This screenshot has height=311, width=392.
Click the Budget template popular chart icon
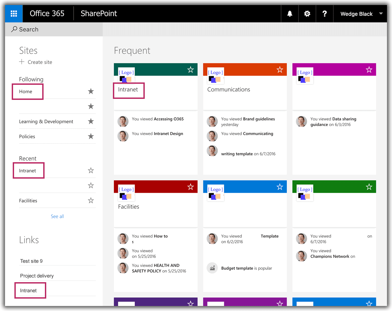(212, 268)
